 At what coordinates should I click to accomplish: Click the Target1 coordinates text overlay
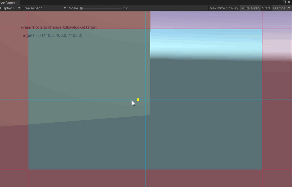click(51, 35)
